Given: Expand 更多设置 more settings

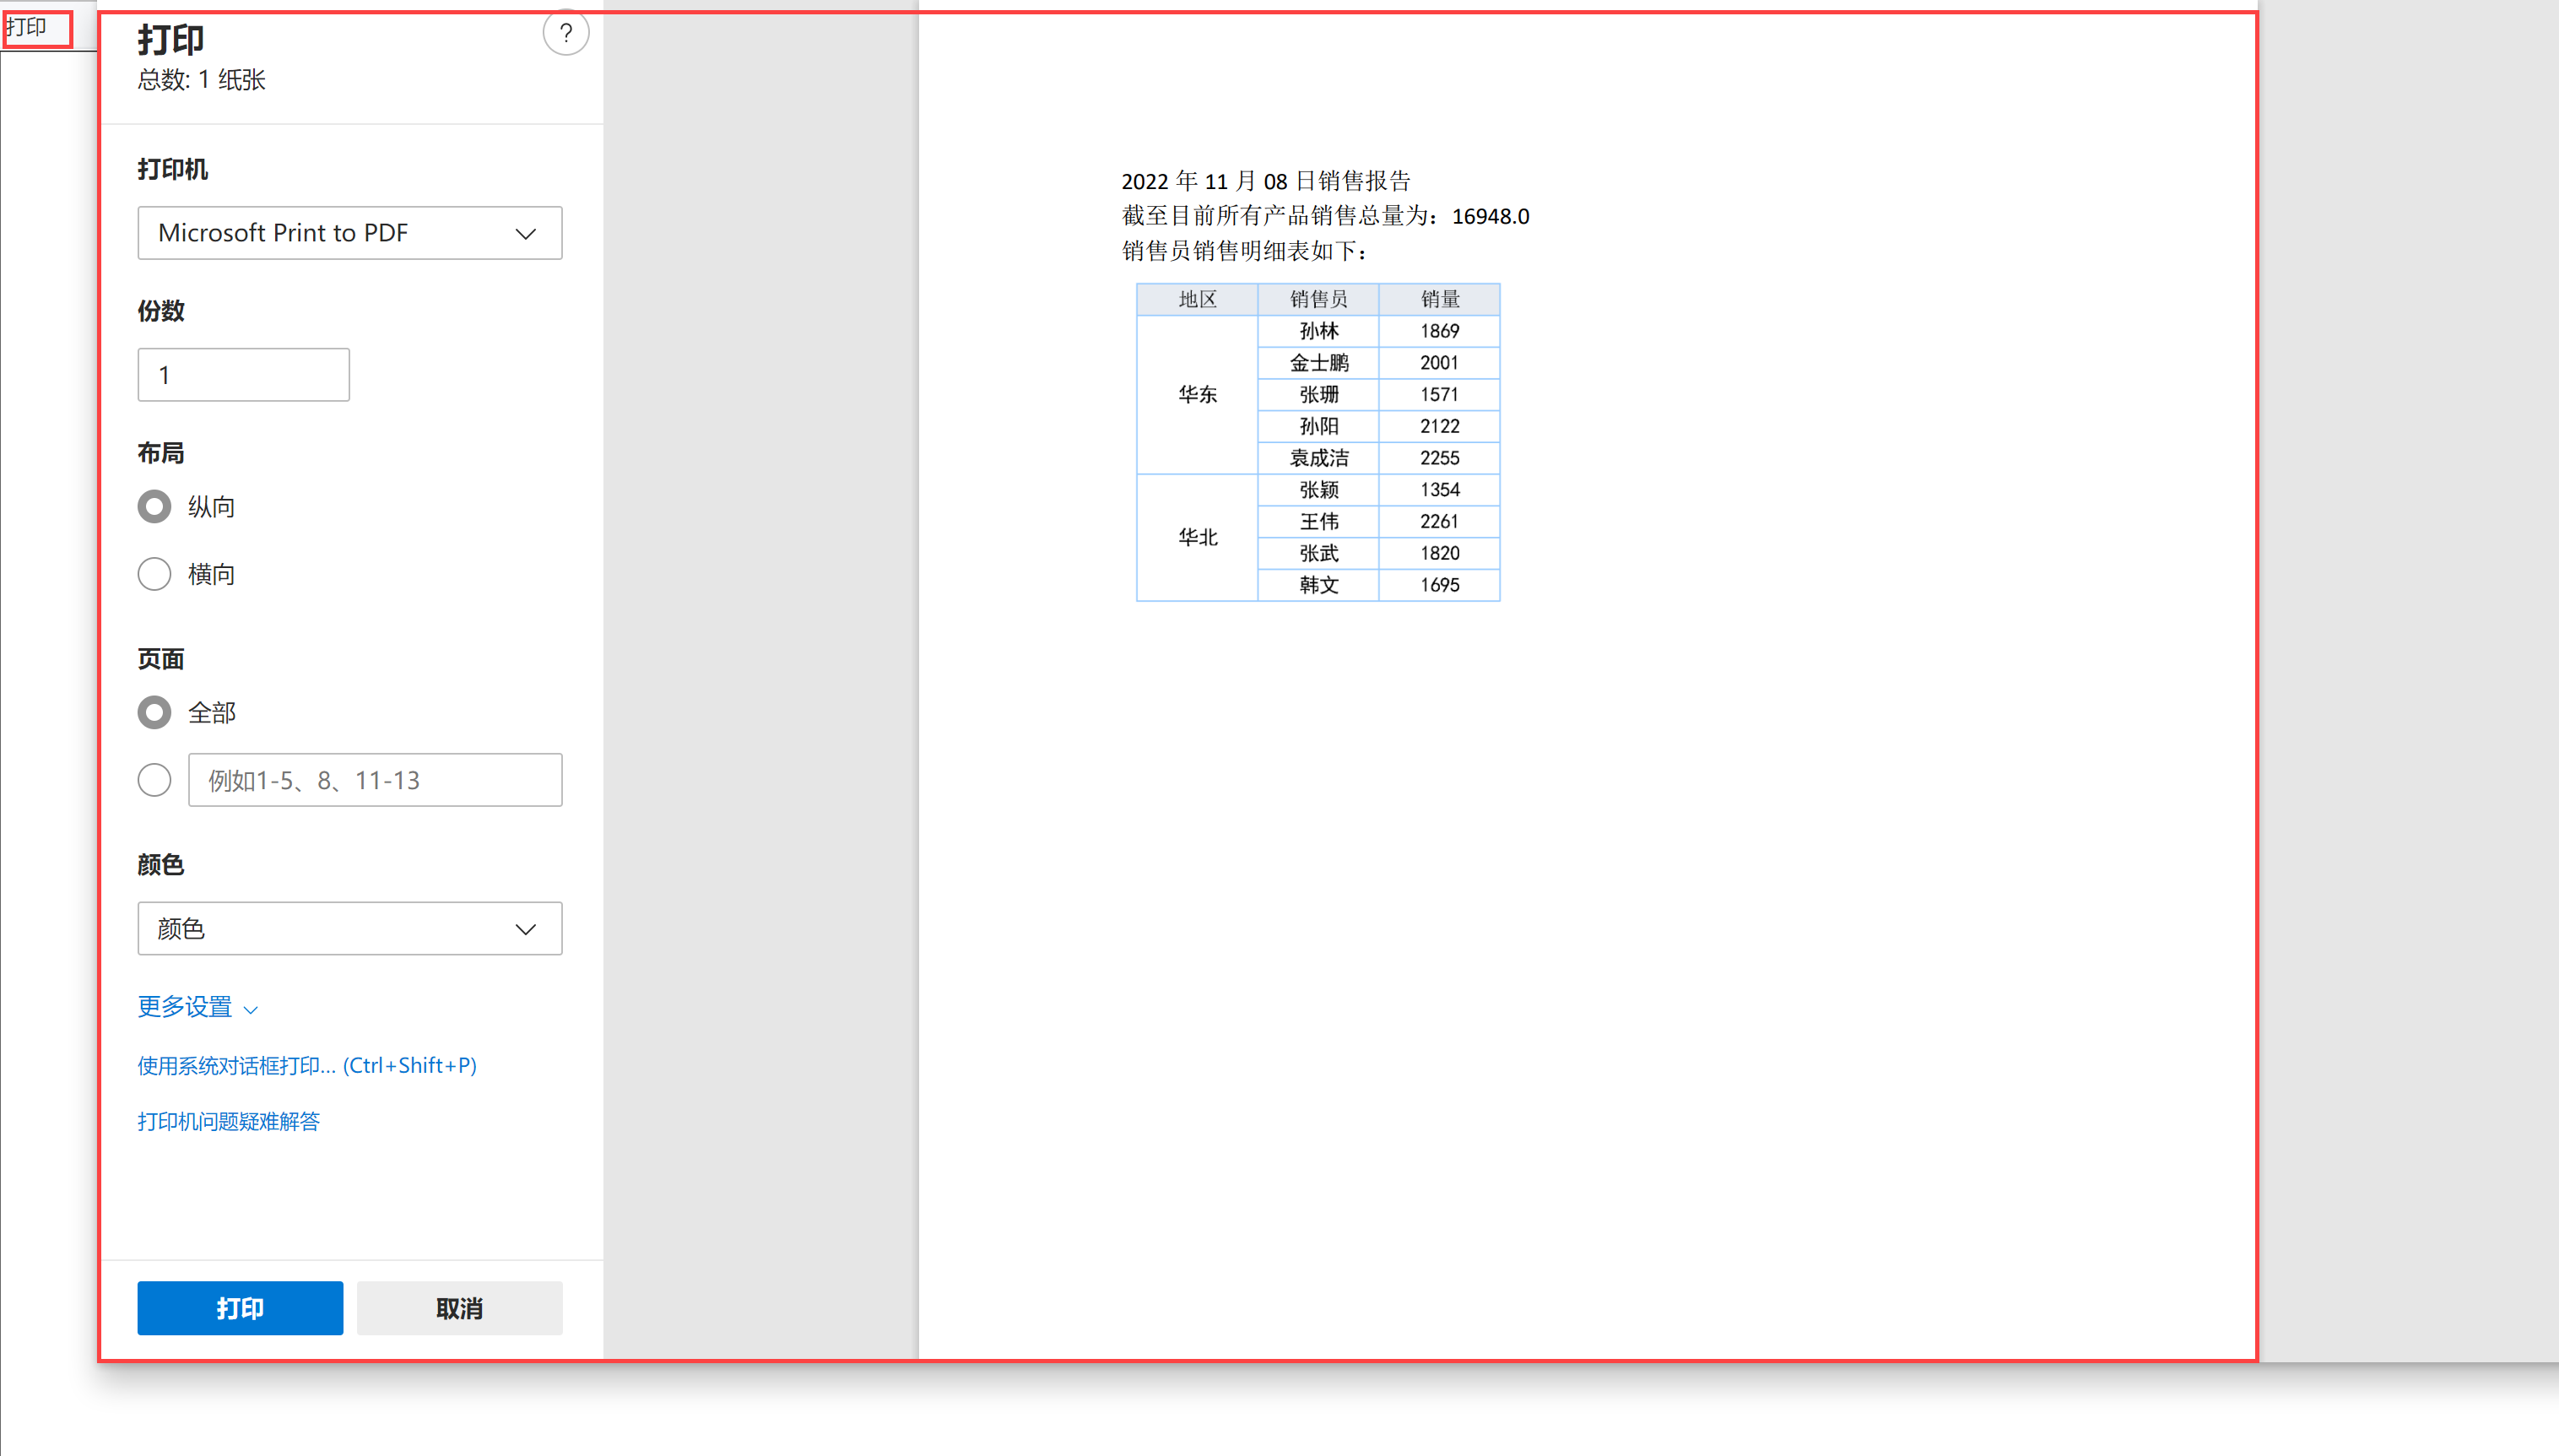Looking at the screenshot, I should tap(185, 1007).
